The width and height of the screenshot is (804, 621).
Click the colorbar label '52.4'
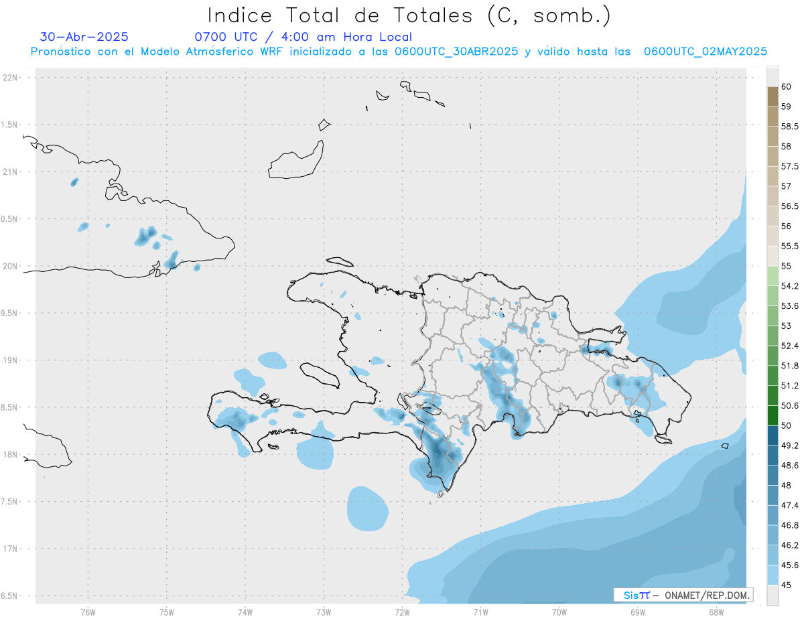790,346
